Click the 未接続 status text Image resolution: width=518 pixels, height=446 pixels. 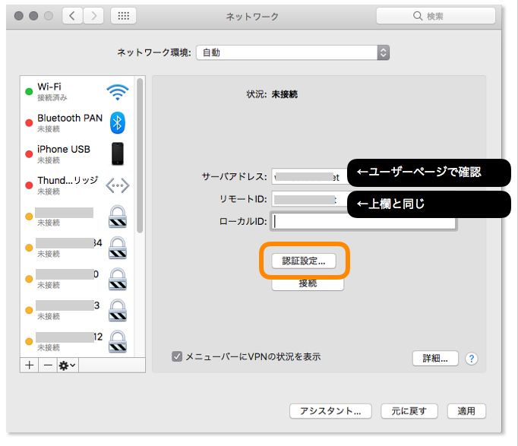coord(284,94)
